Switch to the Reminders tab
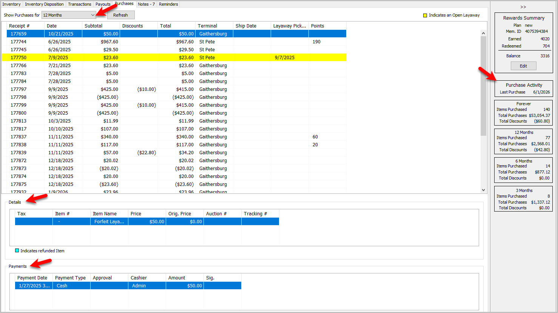This screenshot has height=313, width=558. (x=168, y=4)
